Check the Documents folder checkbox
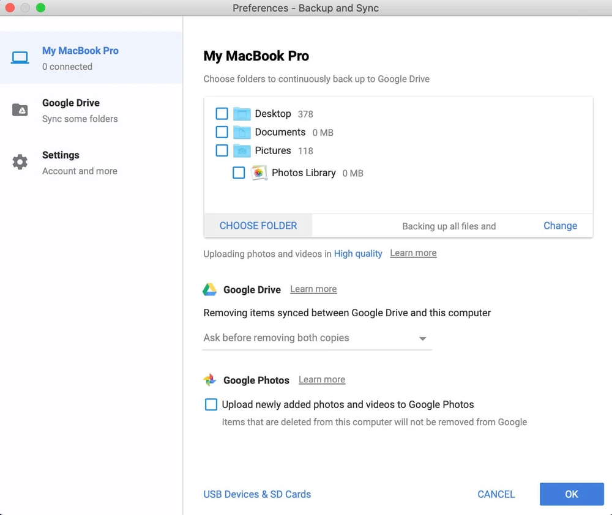The image size is (612, 515). point(222,132)
